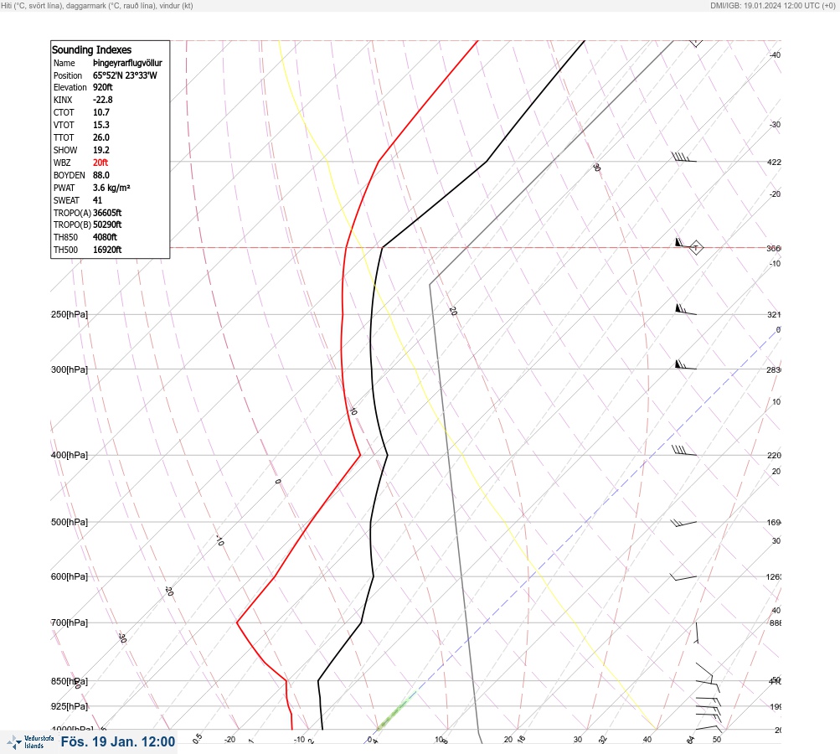Click the position value 65°52'N 23°33'W
Screen dimensions: 840x754
125,75
